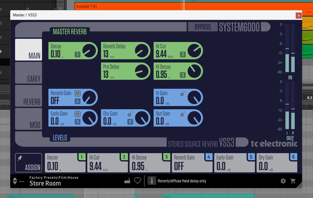Select the Dry Gain assign slot 6
This screenshot has height=198, width=313.
click(x=277, y=163)
